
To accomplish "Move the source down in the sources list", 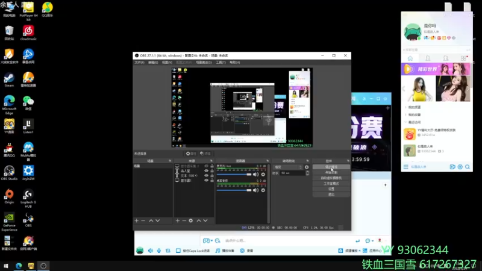I will (x=205, y=220).
